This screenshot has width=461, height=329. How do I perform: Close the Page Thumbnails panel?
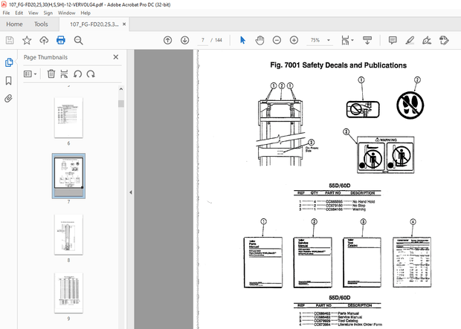pyautogui.click(x=115, y=56)
